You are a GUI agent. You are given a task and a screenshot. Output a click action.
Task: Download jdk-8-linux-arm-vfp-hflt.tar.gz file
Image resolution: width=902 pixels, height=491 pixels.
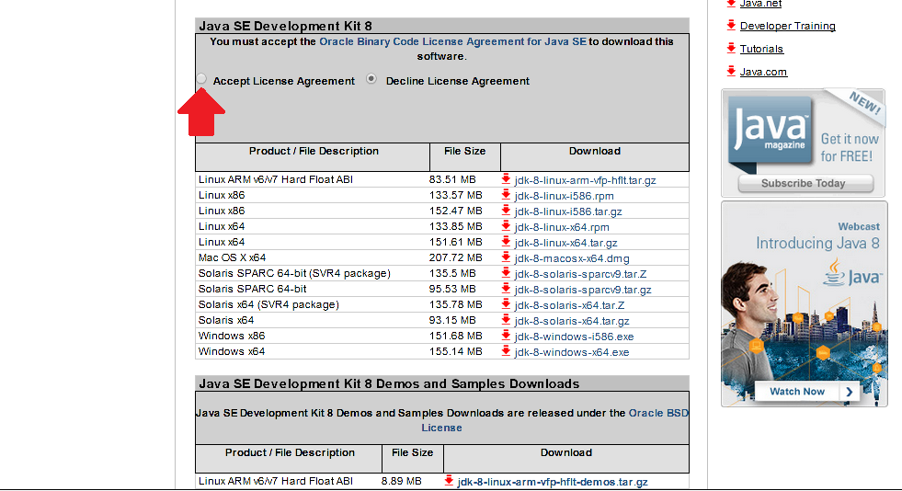point(585,180)
